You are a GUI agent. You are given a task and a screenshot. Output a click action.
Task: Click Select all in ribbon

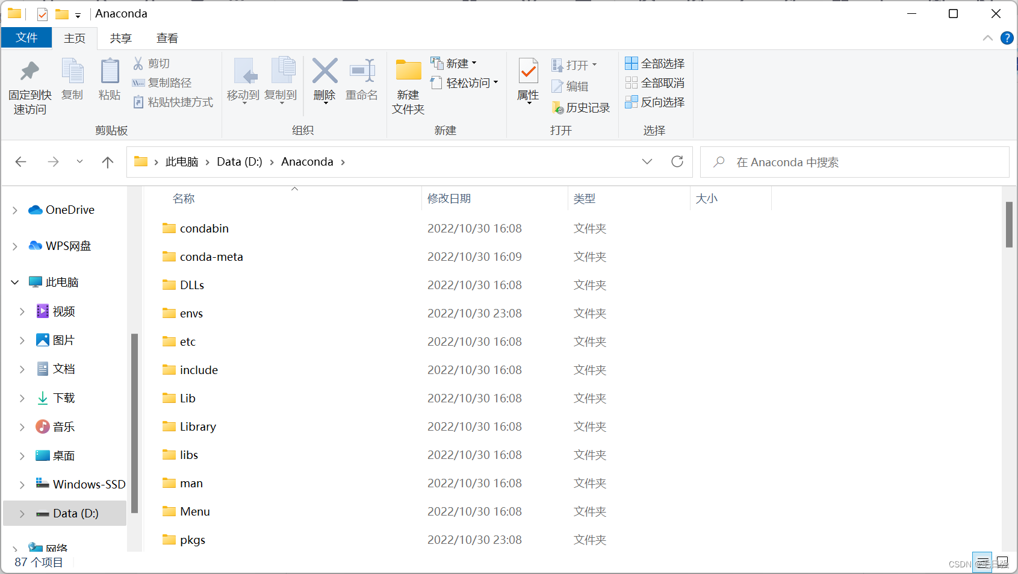(x=655, y=63)
